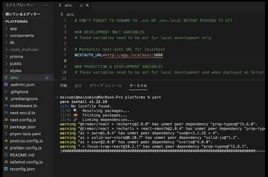
Task: Select the 出力 output tab
Action: click(78, 86)
